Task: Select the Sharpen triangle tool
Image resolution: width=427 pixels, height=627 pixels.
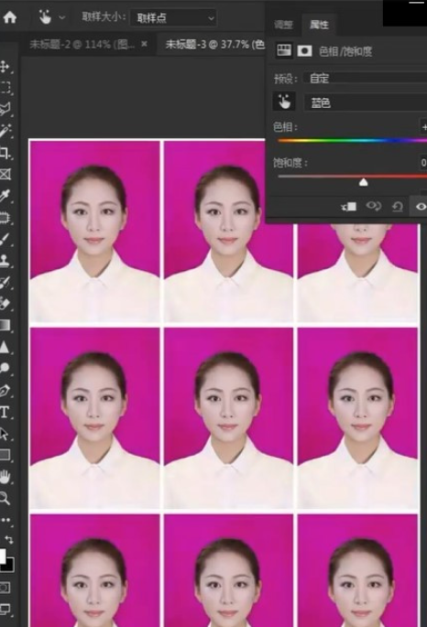Action: coord(5,347)
